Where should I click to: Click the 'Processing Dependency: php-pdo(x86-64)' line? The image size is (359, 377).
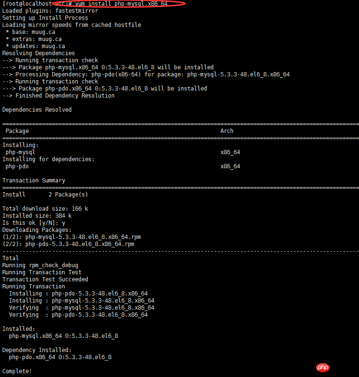(146, 74)
